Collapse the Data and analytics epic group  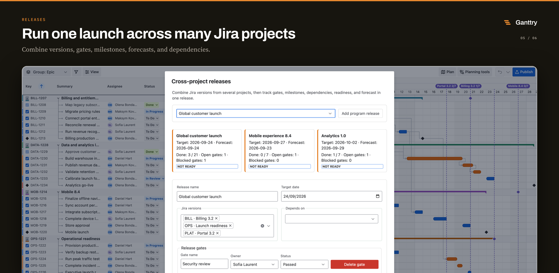pyautogui.click(x=58, y=145)
